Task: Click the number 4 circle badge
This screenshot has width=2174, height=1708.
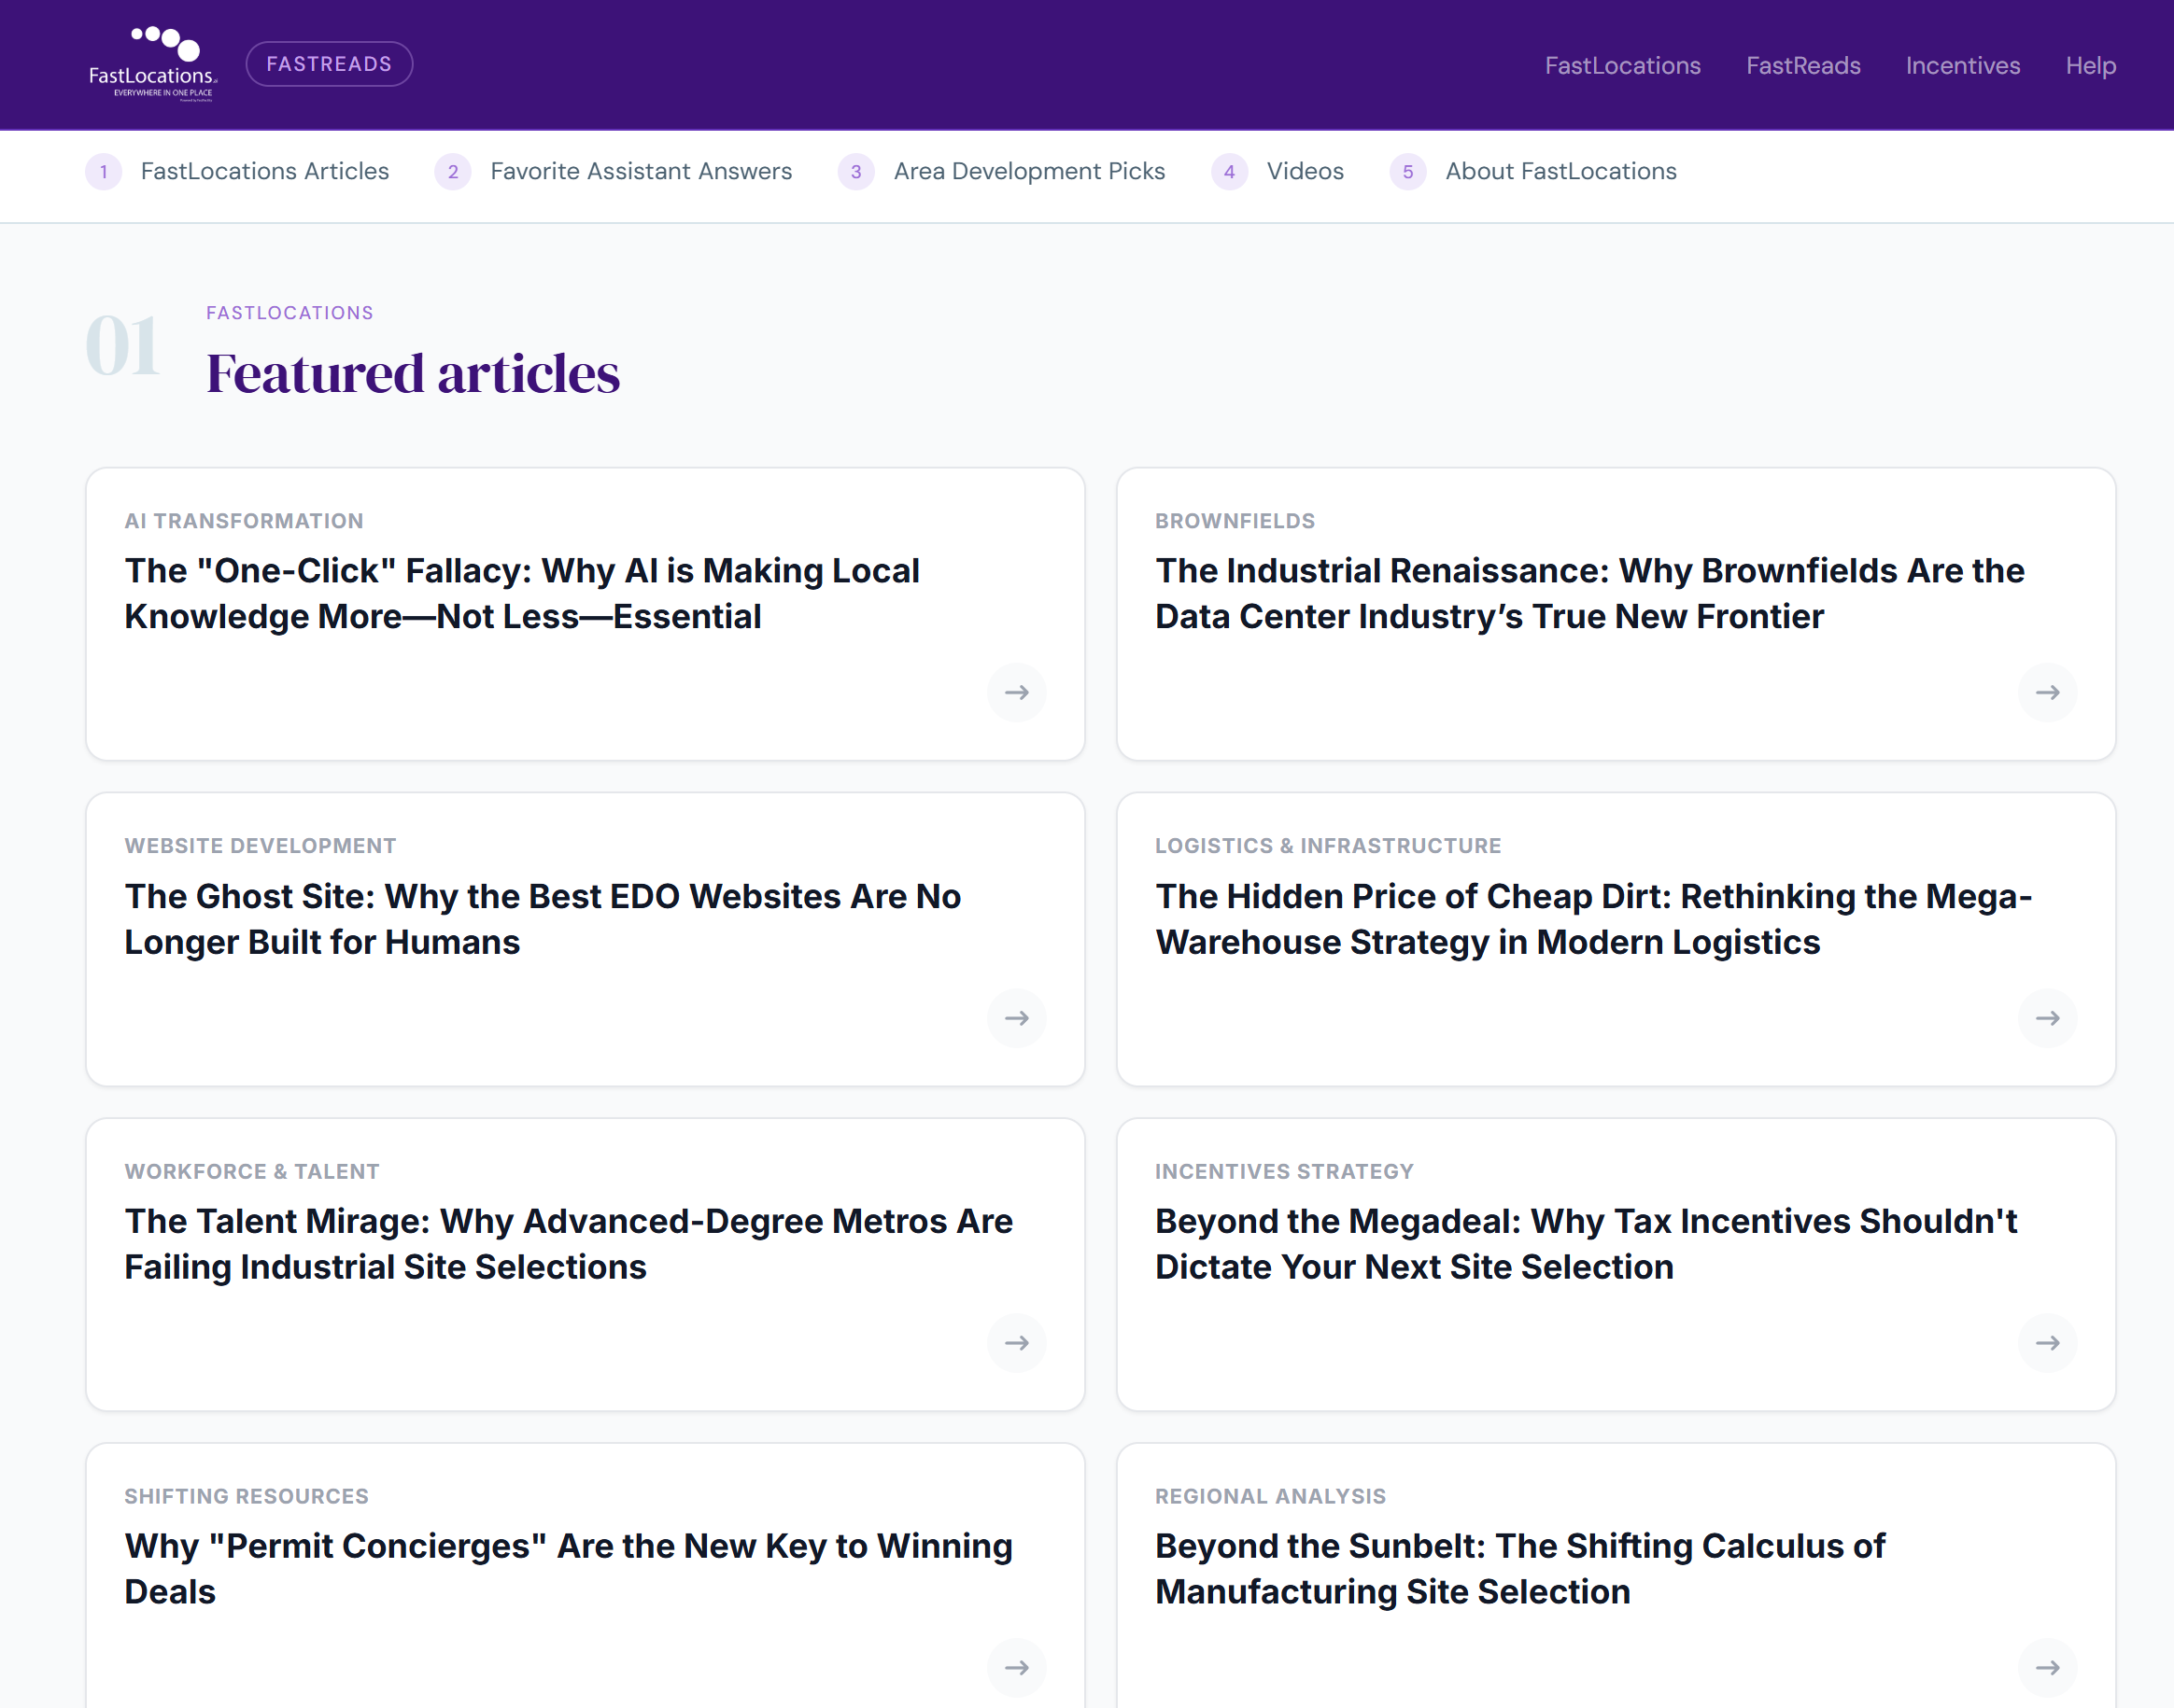Action: (1230, 172)
